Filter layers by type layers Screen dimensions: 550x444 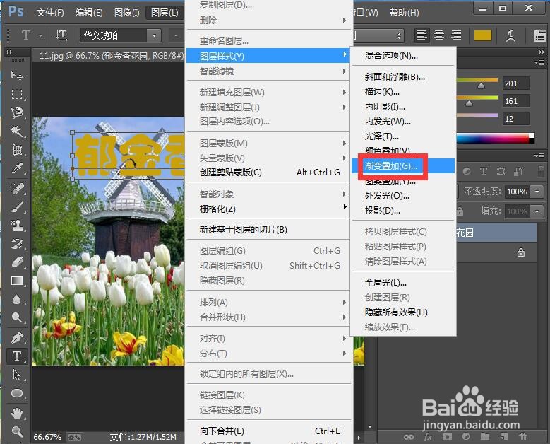pos(484,171)
